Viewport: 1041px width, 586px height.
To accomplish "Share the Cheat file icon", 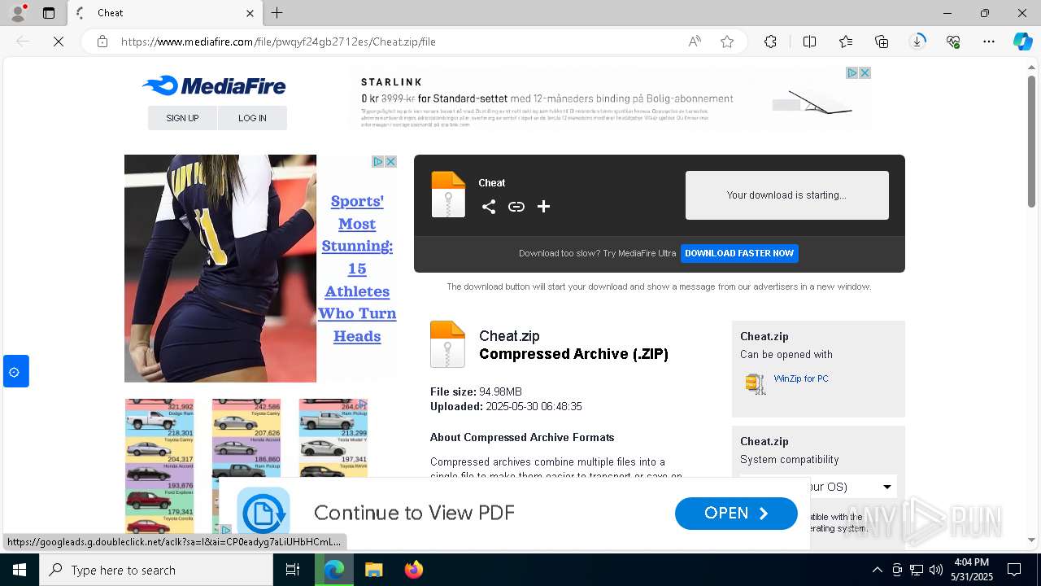I will (x=489, y=207).
